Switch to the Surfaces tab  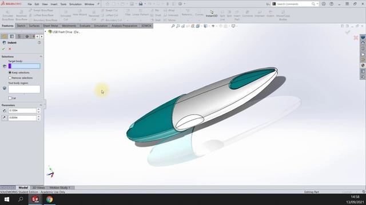[x=34, y=26]
